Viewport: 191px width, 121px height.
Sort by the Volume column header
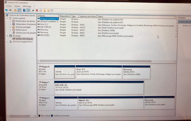tap(48, 16)
